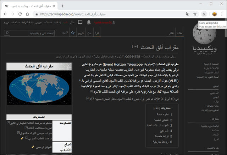Open the Wikipedia notices inbox tray
Screen dimensions: 227x155
point(80,22)
